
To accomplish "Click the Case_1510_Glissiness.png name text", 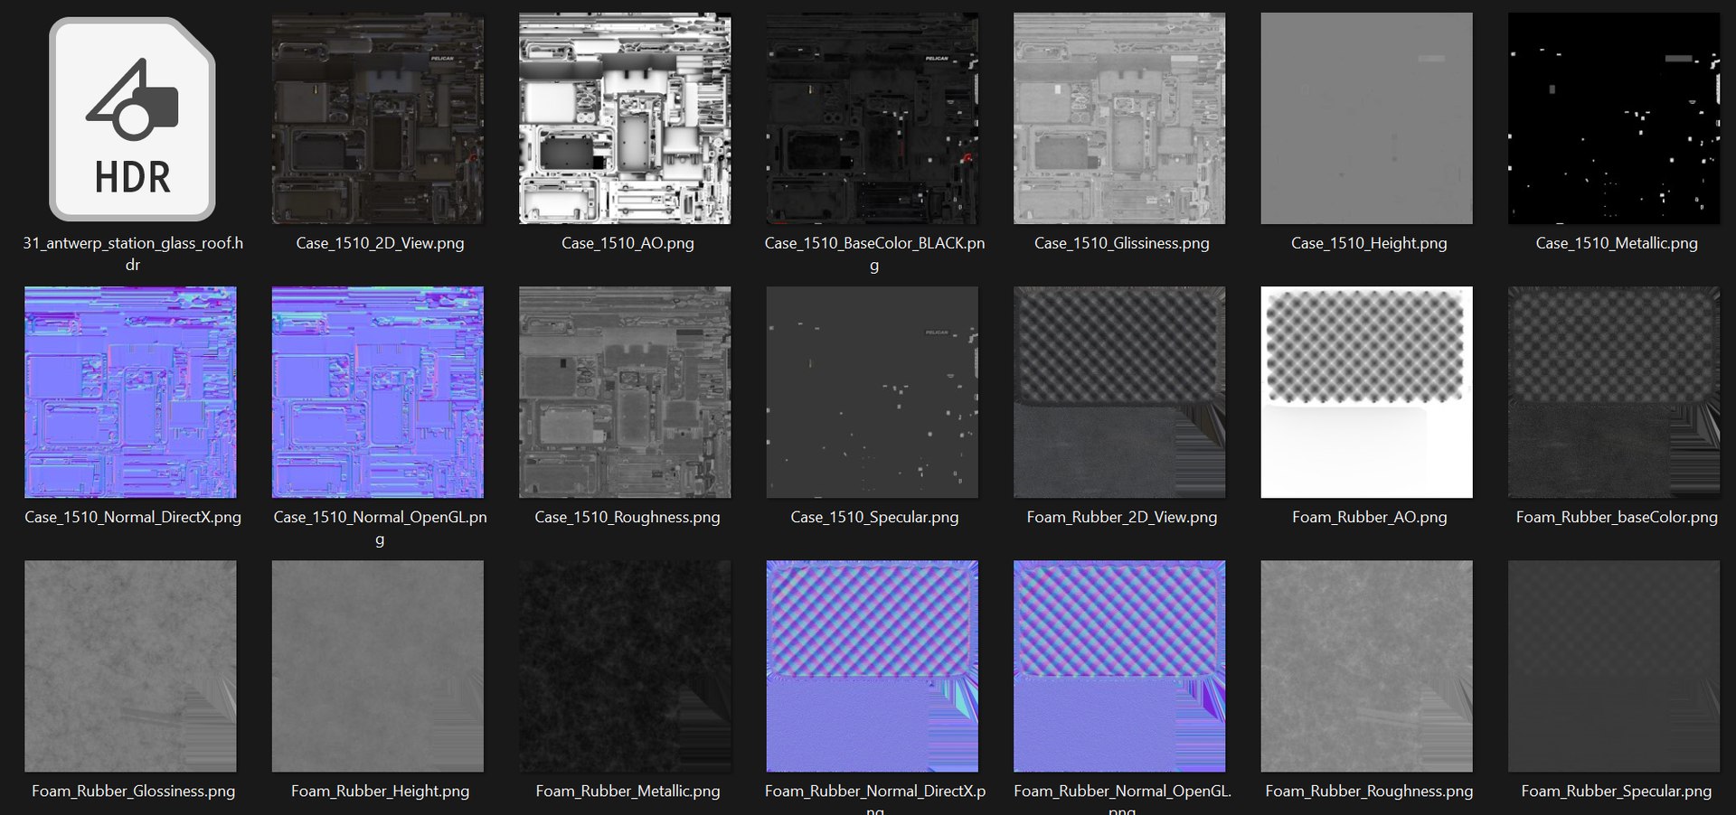I will click(1121, 243).
